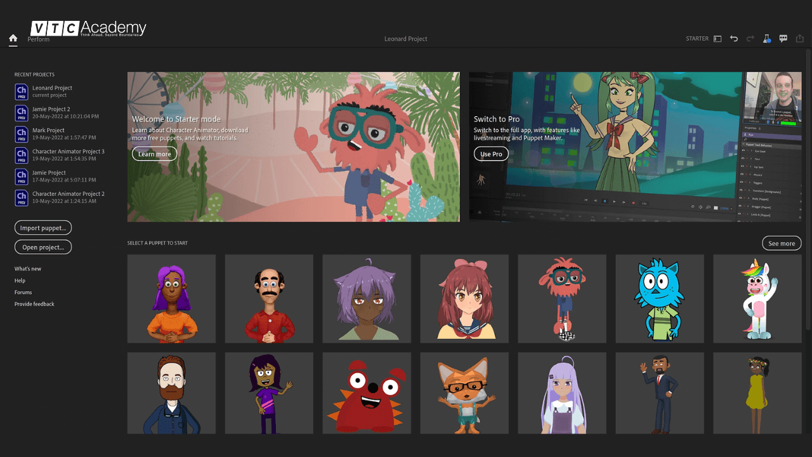Select the Perform tab
The width and height of the screenshot is (812, 457).
click(38, 39)
